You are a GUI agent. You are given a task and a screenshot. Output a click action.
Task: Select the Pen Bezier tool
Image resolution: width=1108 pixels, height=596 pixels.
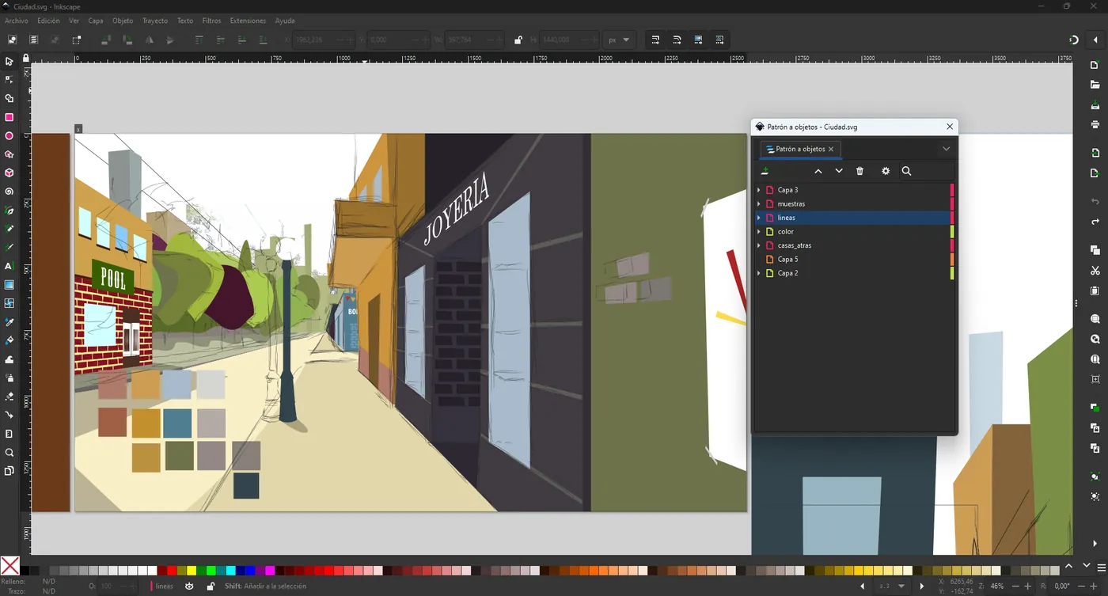click(9, 211)
